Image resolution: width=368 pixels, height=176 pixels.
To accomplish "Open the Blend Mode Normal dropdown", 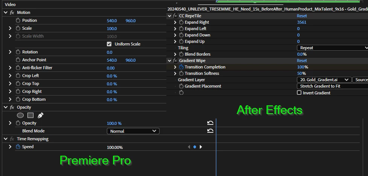I will [133, 131].
